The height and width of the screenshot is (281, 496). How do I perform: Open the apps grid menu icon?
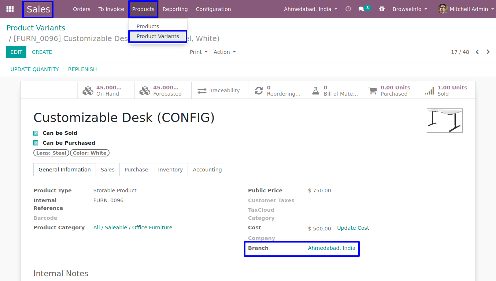pos(10,9)
